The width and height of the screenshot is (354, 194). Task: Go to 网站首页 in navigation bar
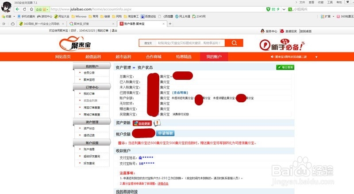tap(63, 57)
